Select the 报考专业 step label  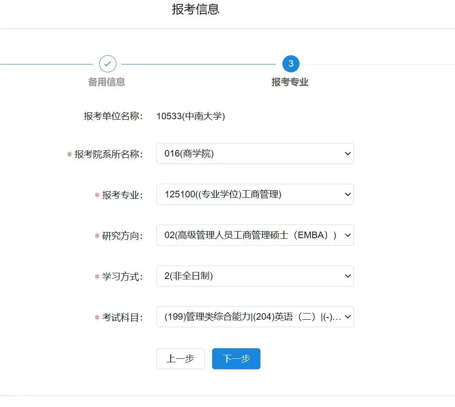(x=290, y=82)
